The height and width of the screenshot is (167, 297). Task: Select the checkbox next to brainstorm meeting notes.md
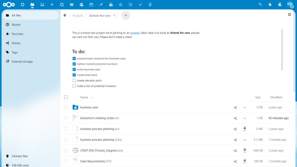(66, 118)
